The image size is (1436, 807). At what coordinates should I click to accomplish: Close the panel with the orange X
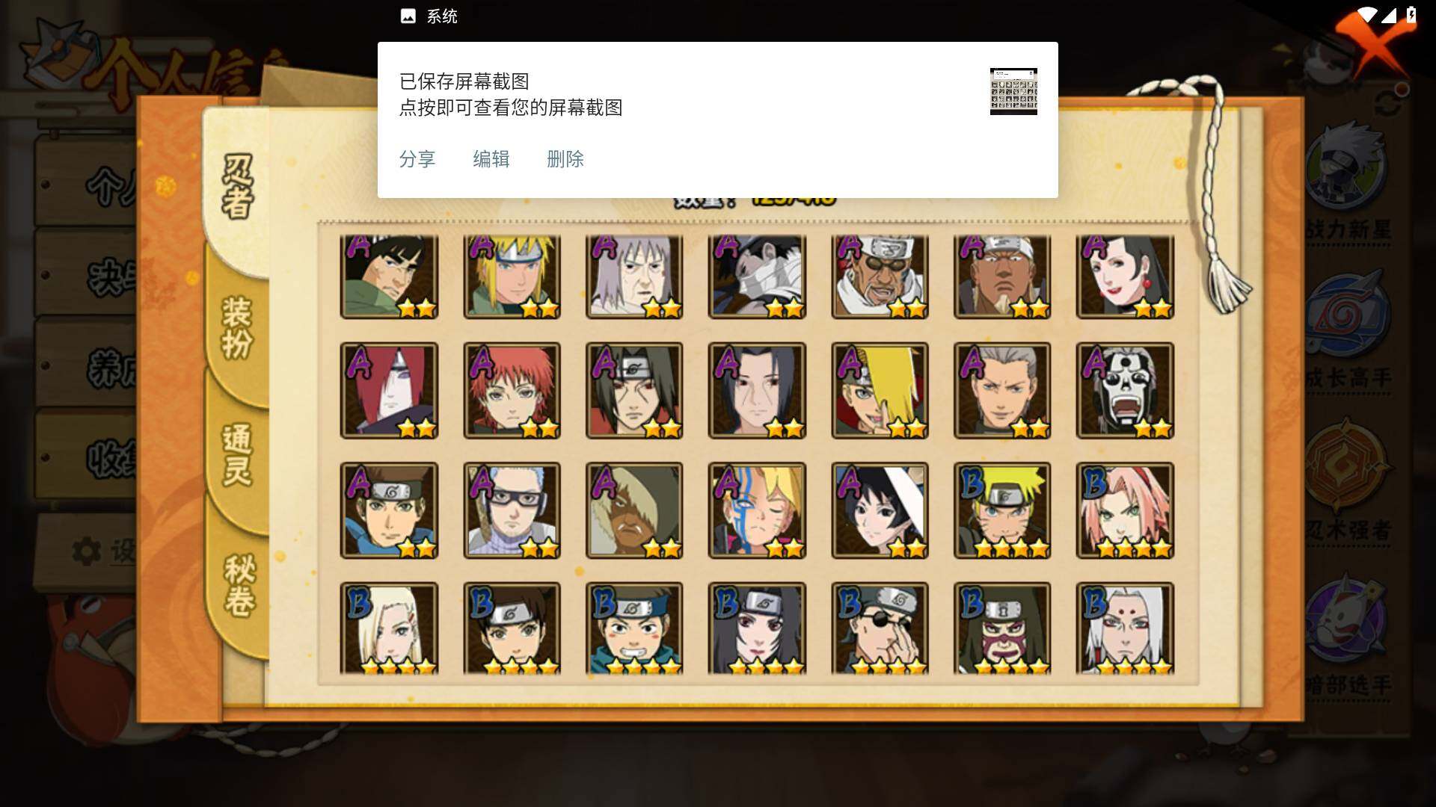coord(1373,45)
